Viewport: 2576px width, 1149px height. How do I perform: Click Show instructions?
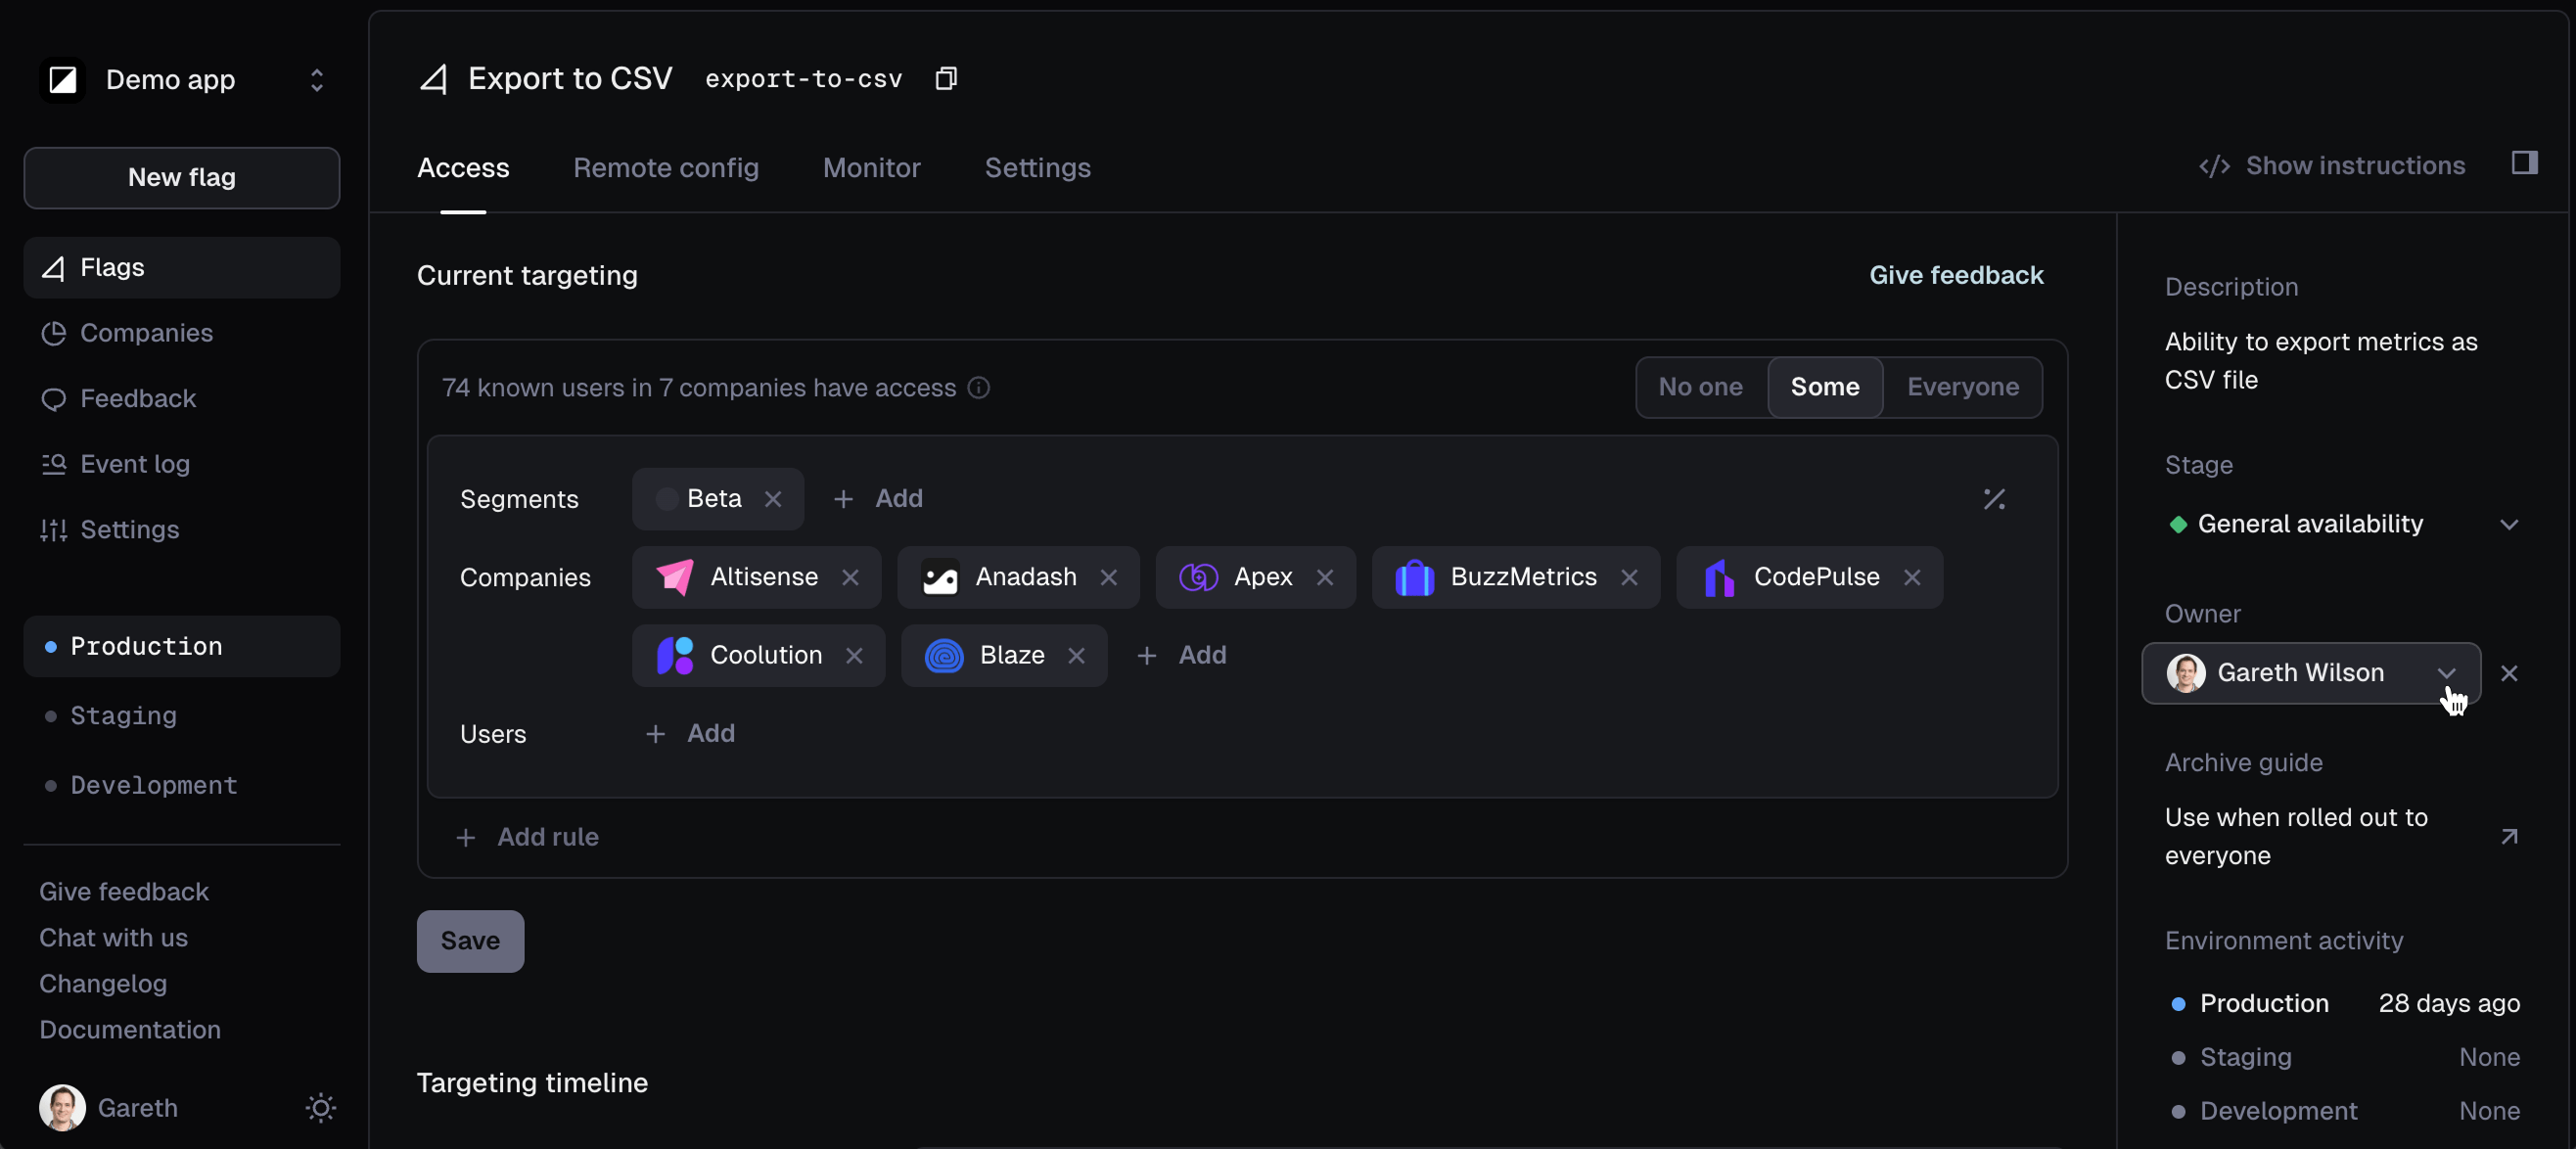click(2331, 165)
